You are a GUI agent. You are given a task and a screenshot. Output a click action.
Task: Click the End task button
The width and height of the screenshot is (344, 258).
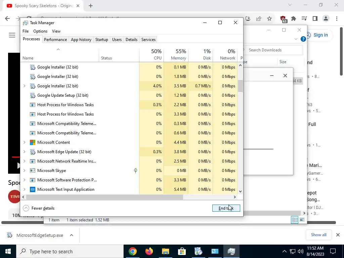click(226, 208)
